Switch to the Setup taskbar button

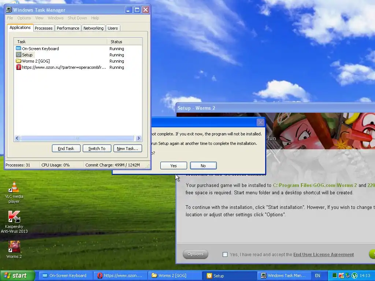pos(229,276)
